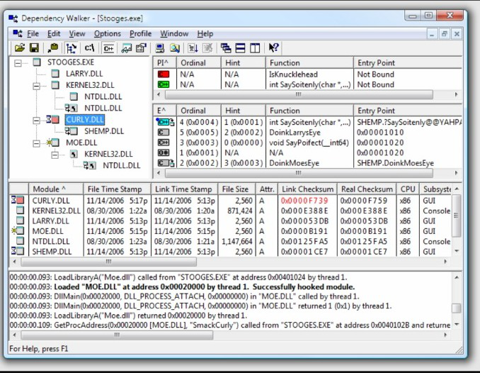Collapse the CURLY.DLL tree node
The width and height of the screenshot is (480, 373).
pos(36,121)
